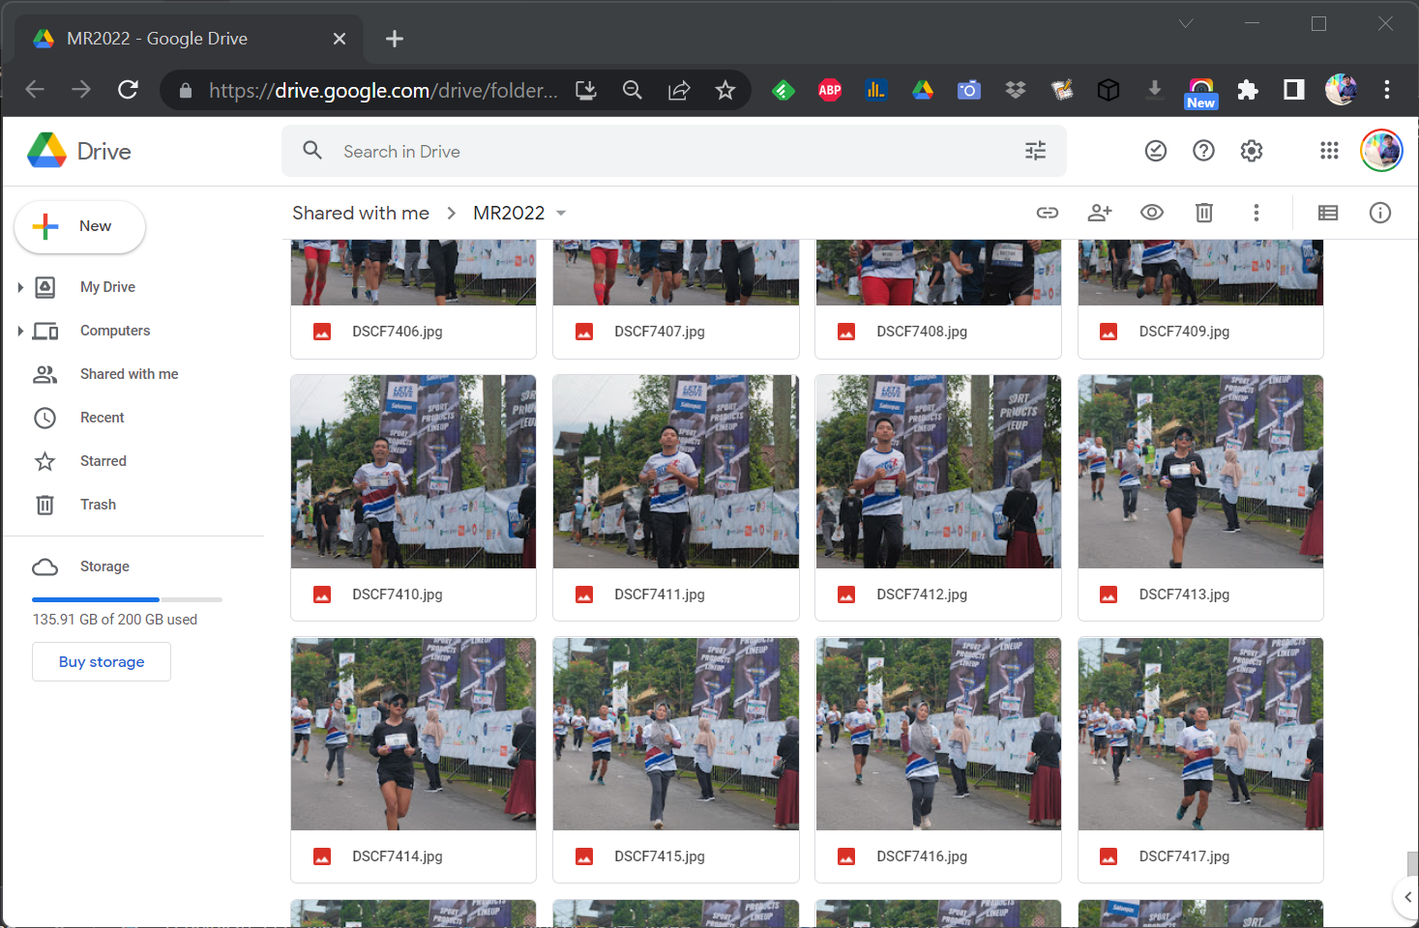This screenshot has height=928, width=1419.
Task: Click the storage usage progress bar
Action: [127, 599]
